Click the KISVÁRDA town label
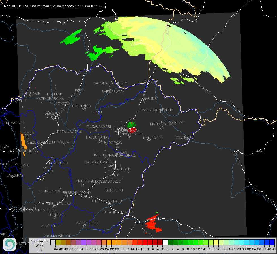This screenshot has height=254, width=277. 148,98
